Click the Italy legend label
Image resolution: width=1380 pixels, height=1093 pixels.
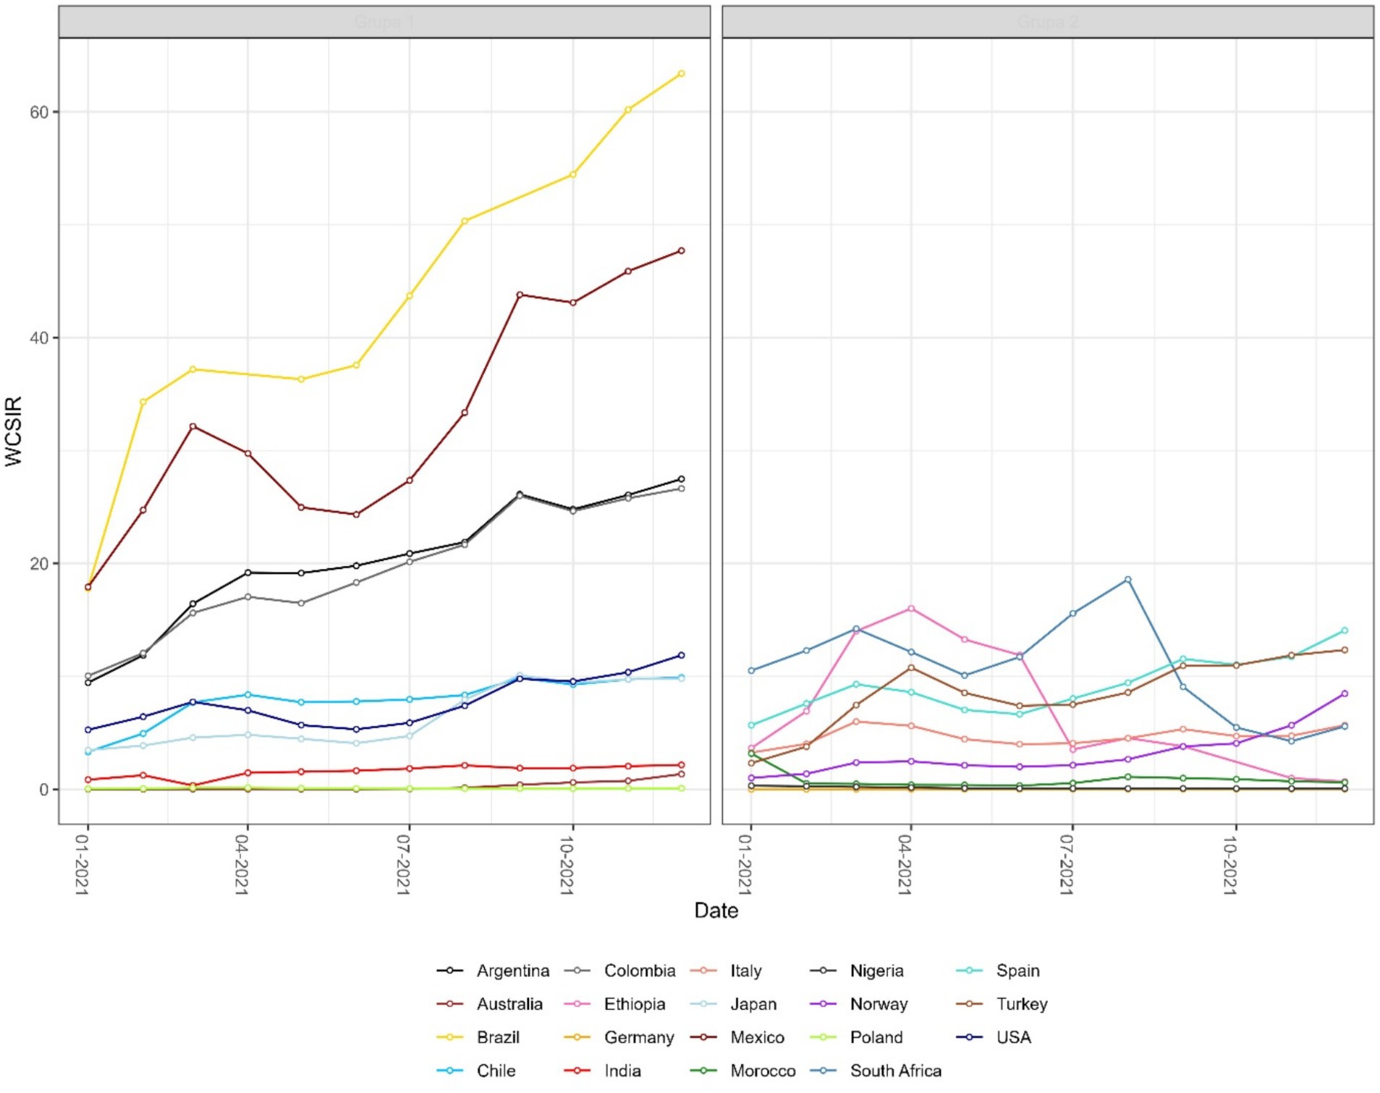pyautogui.click(x=746, y=971)
